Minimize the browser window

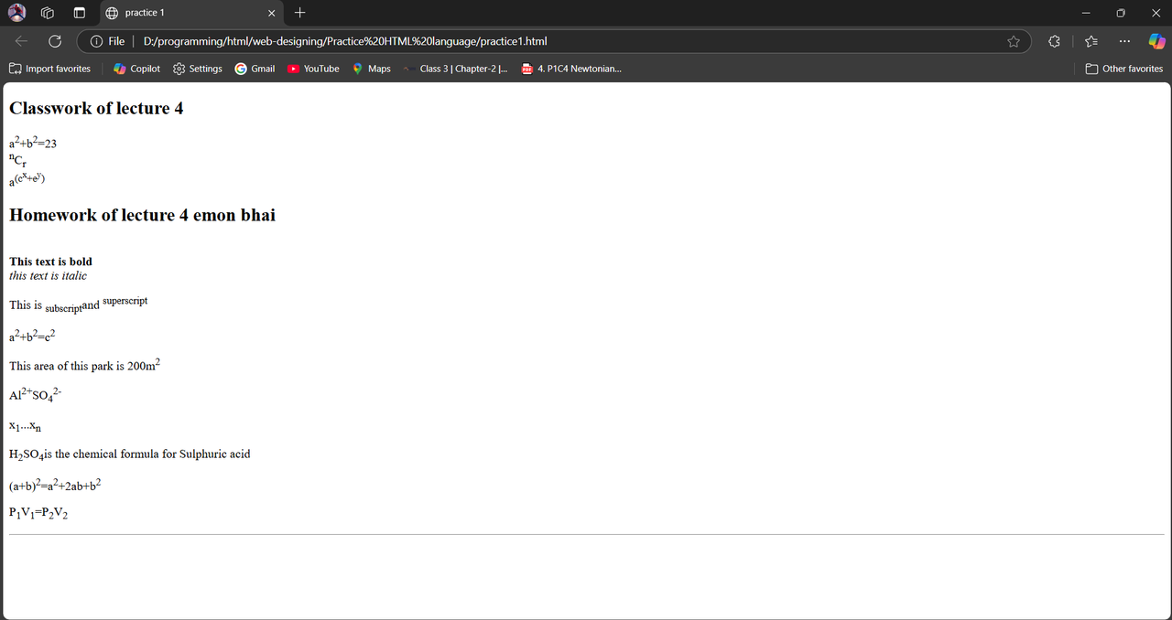tap(1086, 13)
